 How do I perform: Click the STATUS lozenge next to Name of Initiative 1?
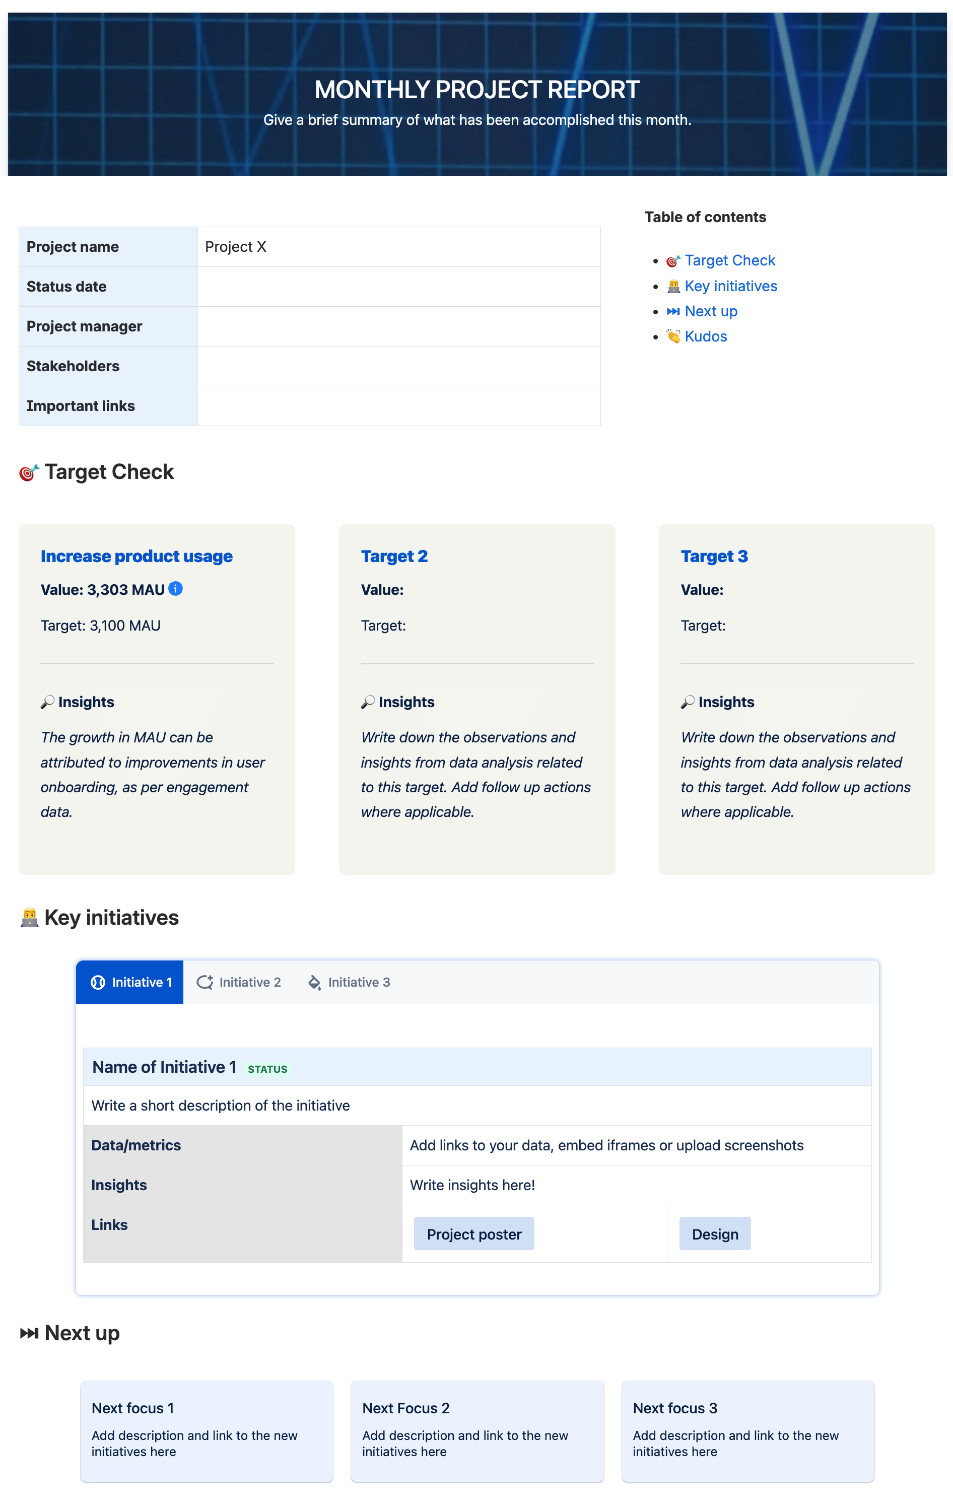point(267,1069)
